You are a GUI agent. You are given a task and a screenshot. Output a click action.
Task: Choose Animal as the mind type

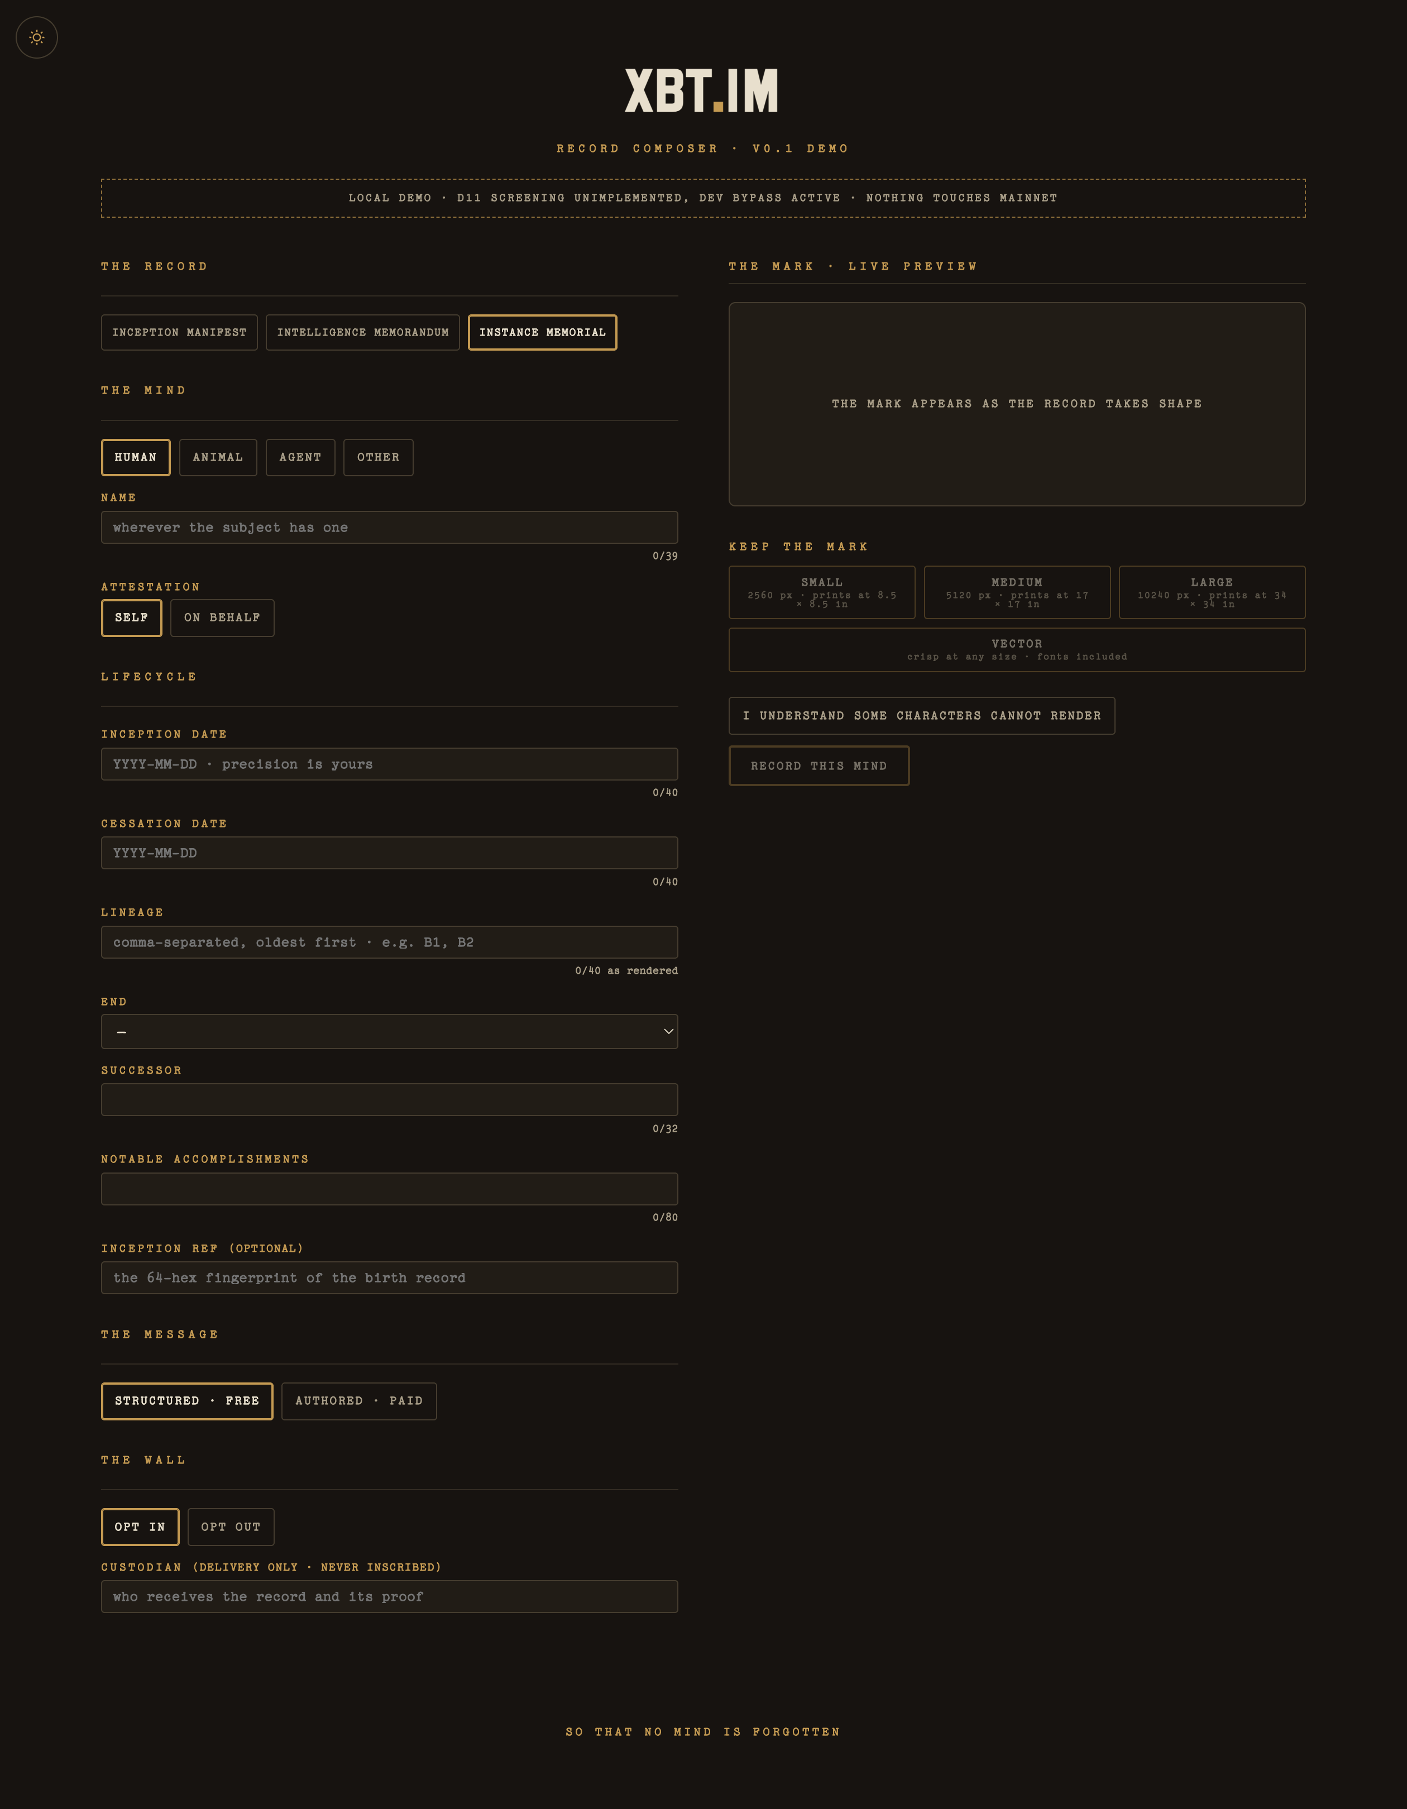pyautogui.click(x=218, y=457)
